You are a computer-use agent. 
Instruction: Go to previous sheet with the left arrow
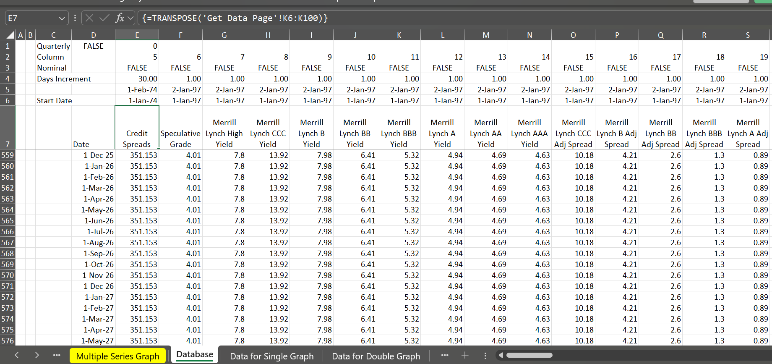17,355
